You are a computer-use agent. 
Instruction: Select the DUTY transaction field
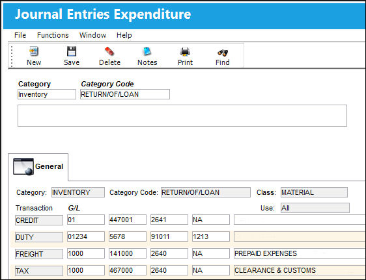39,237
